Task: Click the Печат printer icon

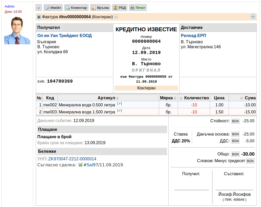Action: click(x=132, y=8)
